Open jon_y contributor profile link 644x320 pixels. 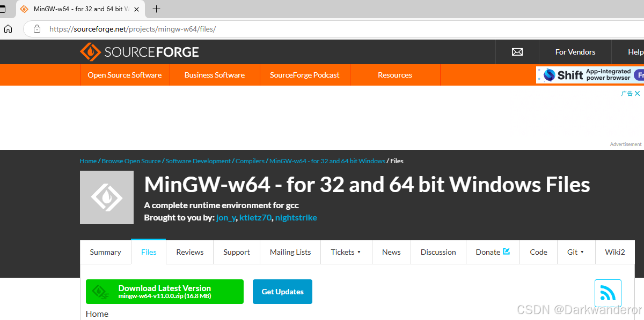pos(226,218)
